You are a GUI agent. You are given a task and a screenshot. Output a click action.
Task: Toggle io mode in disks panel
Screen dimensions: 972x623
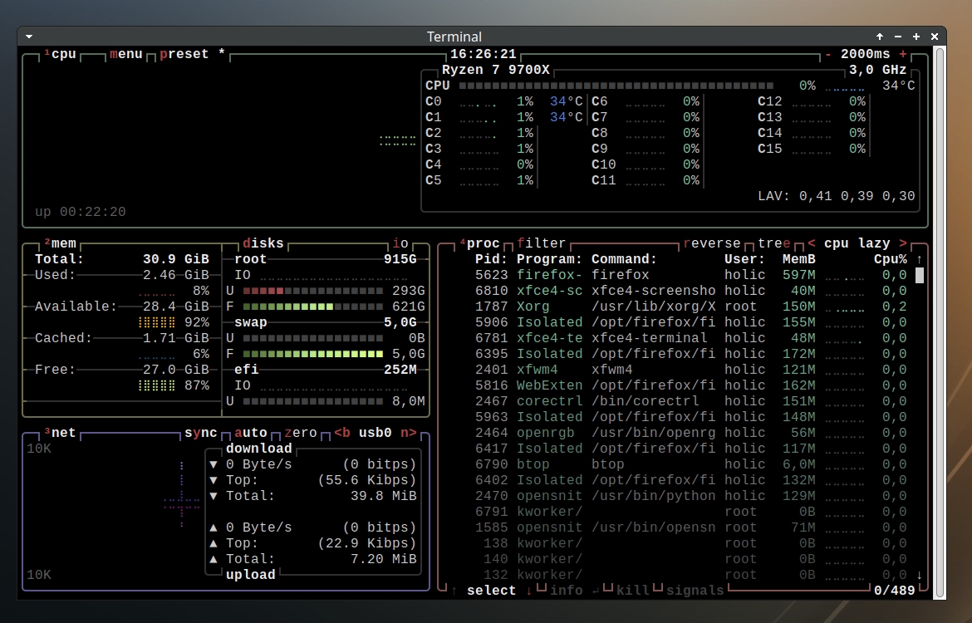point(400,243)
